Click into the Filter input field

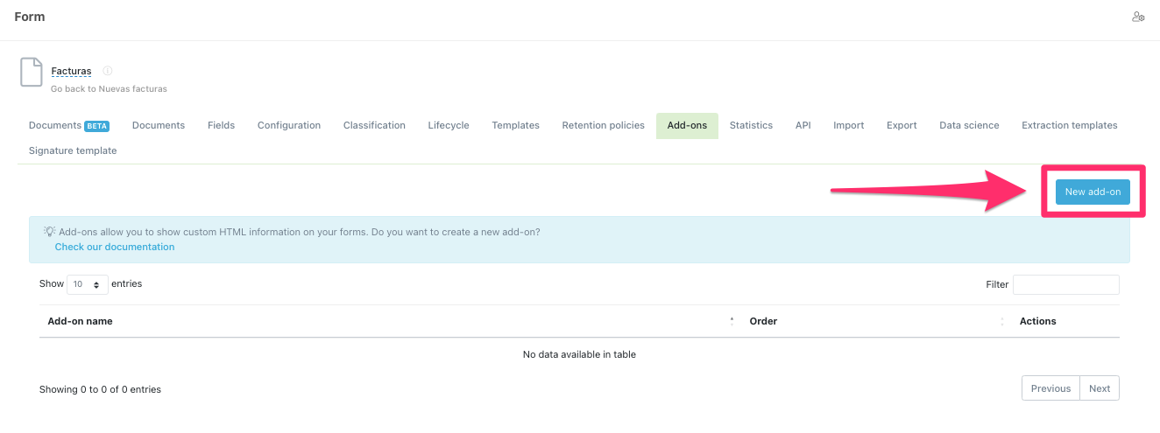[x=1065, y=284]
